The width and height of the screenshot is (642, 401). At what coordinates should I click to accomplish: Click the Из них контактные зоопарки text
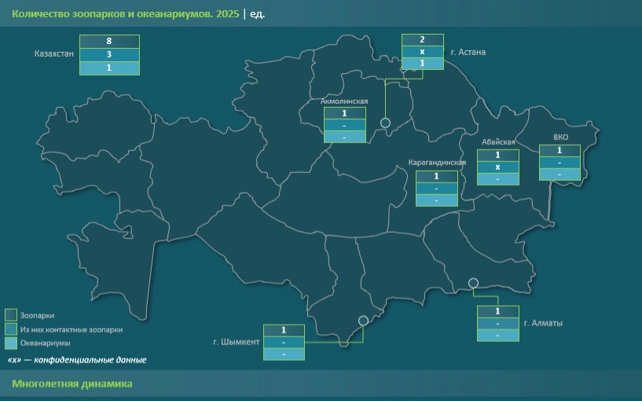coord(72,329)
